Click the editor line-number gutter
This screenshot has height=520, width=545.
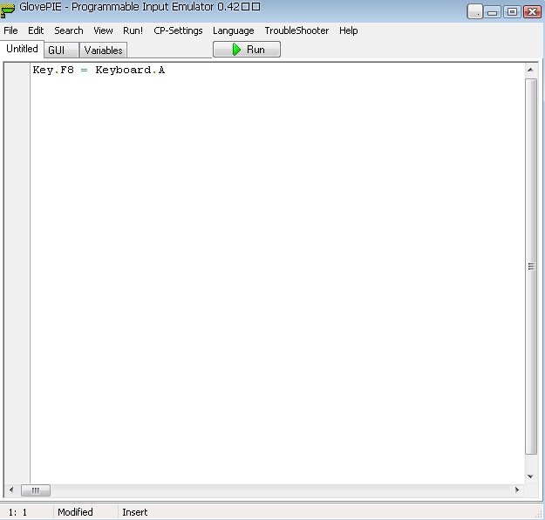click(17, 274)
